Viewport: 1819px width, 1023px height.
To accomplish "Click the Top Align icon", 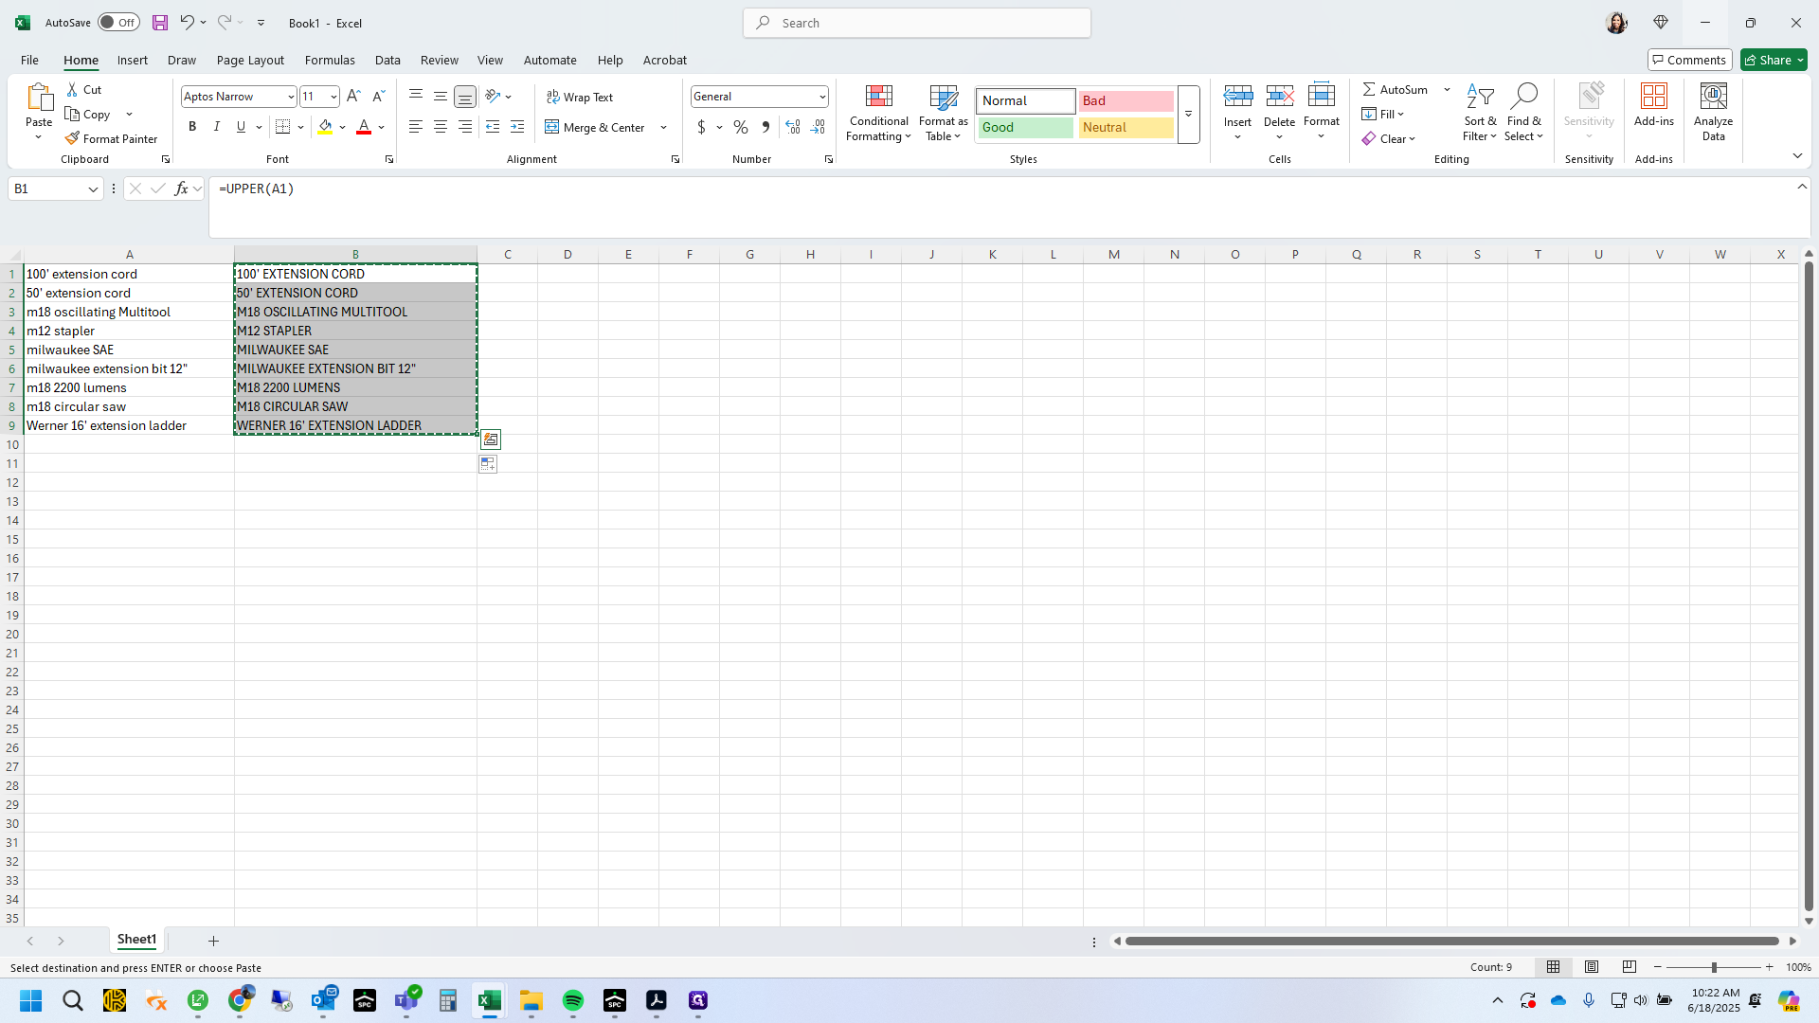I will (x=416, y=97).
